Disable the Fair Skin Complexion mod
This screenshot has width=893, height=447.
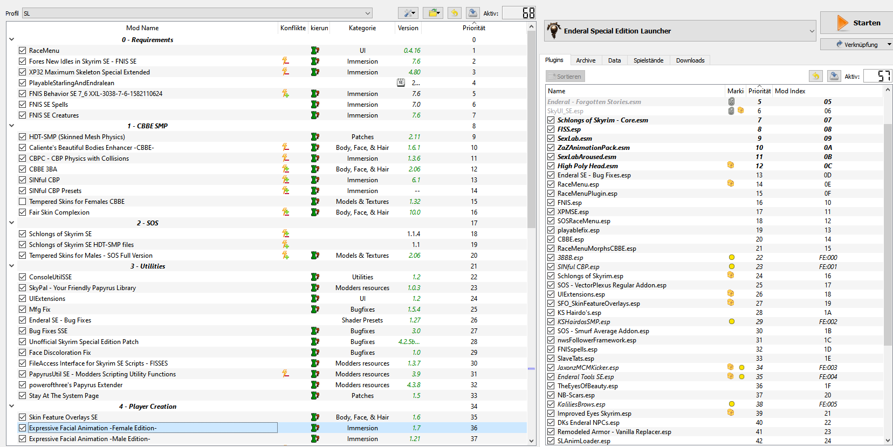[22, 212]
